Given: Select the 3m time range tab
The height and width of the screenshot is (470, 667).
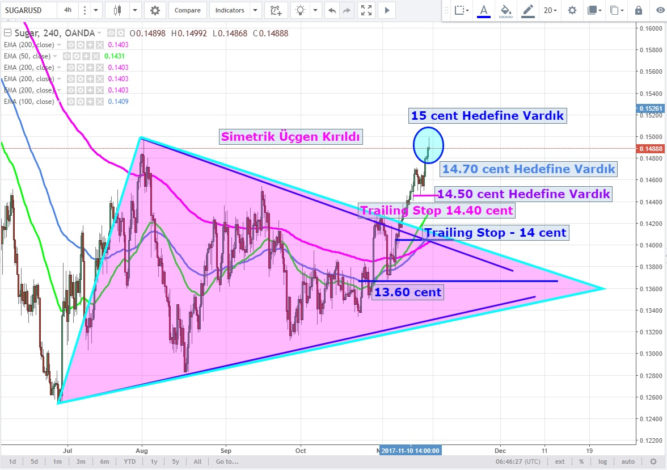Looking at the screenshot, I should pos(81,461).
